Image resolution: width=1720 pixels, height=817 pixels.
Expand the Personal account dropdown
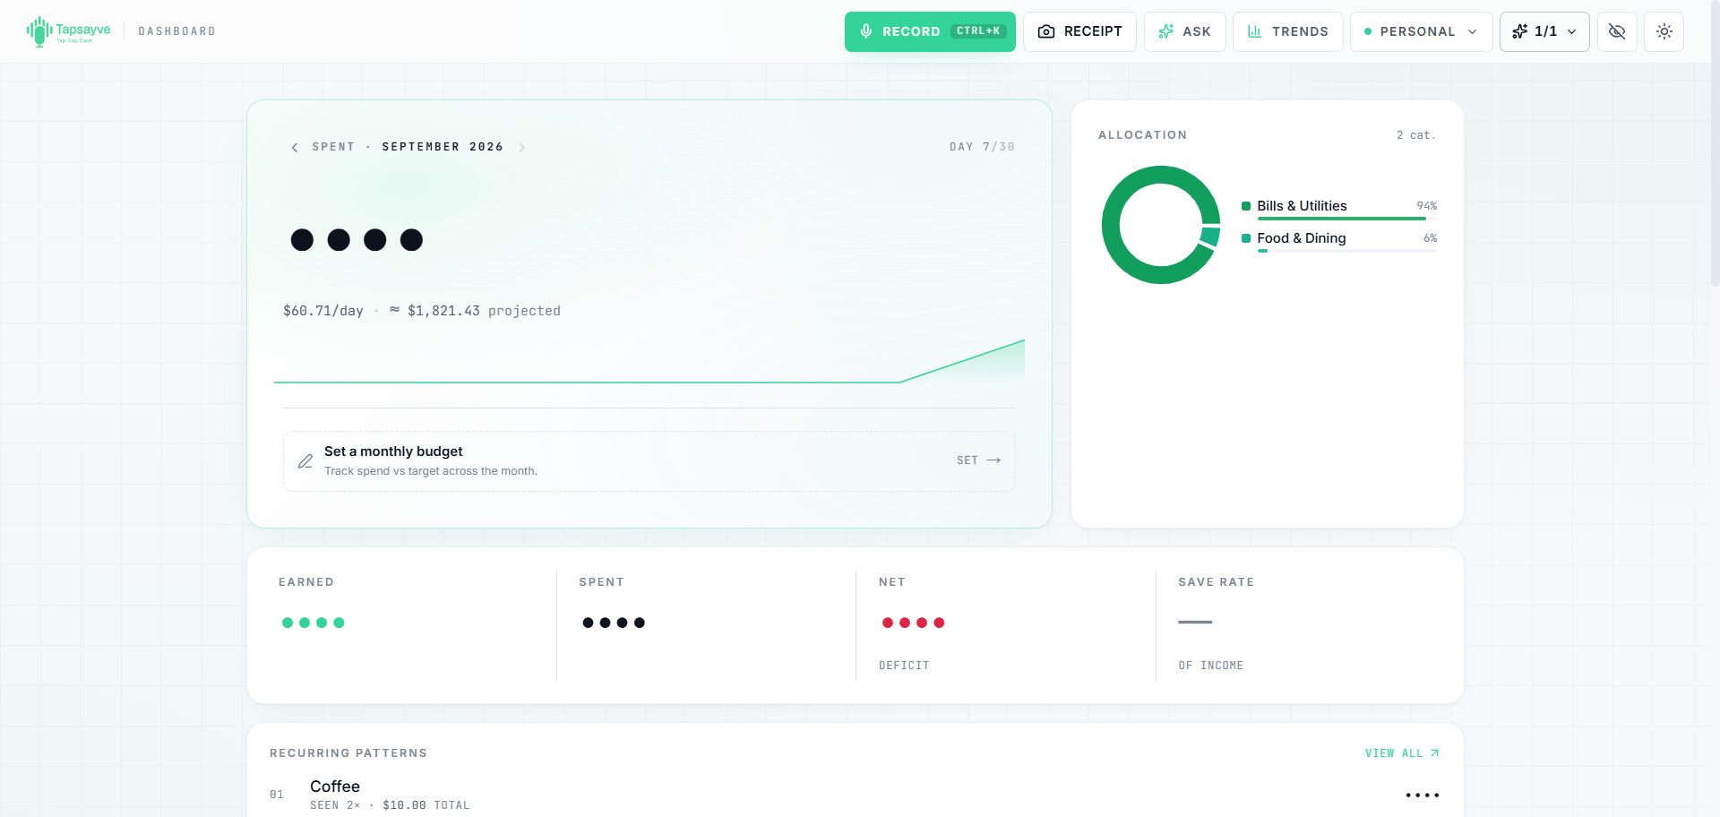click(1421, 31)
